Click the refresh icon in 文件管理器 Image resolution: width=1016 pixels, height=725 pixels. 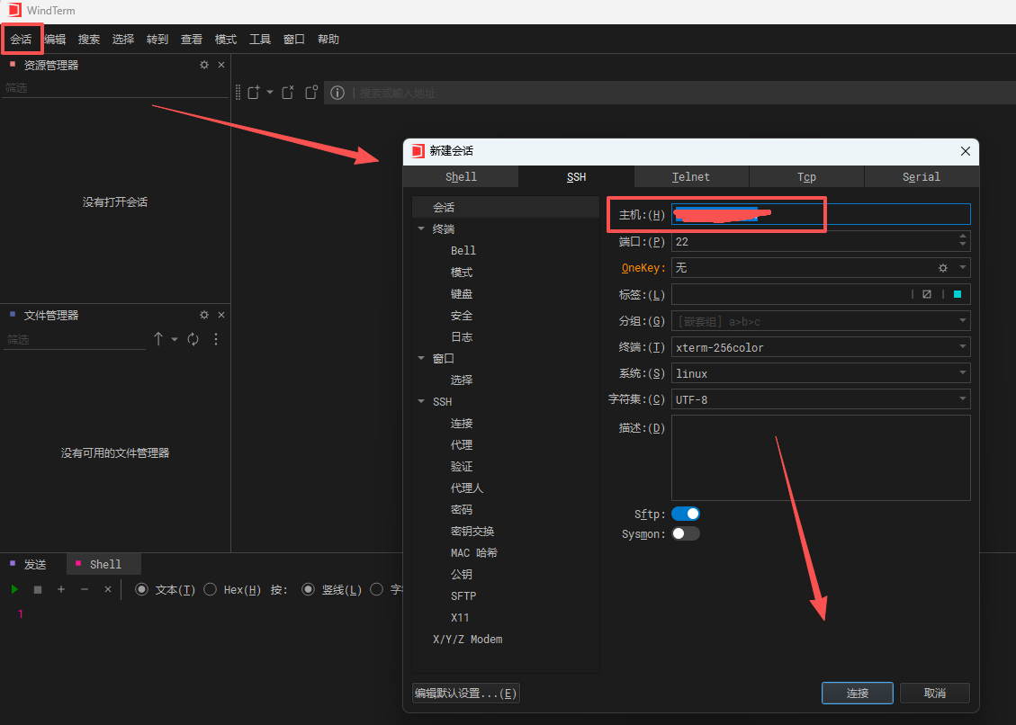pyautogui.click(x=193, y=339)
